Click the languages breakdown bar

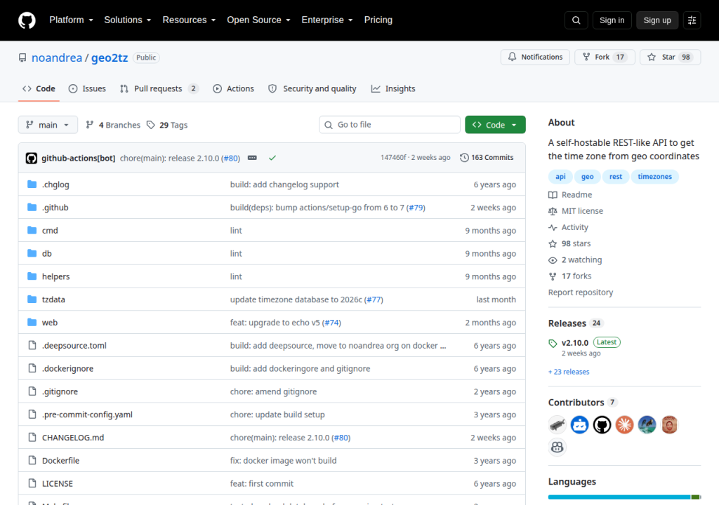(x=624, y=497)
